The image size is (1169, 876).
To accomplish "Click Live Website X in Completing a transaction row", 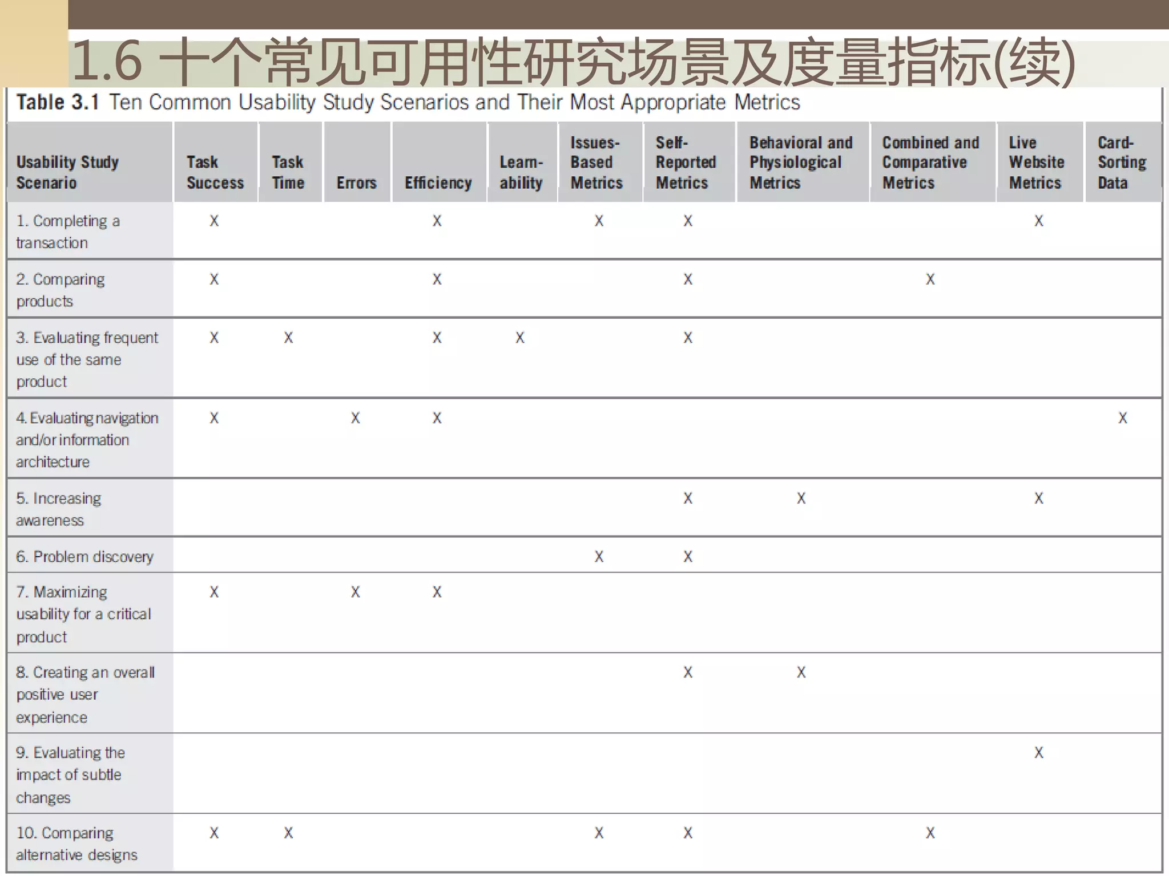I will 1039,221.
